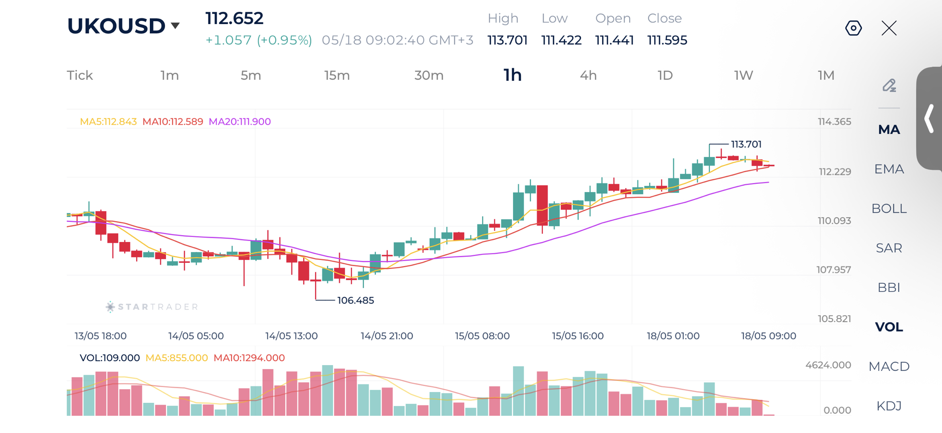
Task: Select the Tick timeframe
Action: [x=80, y=75]
